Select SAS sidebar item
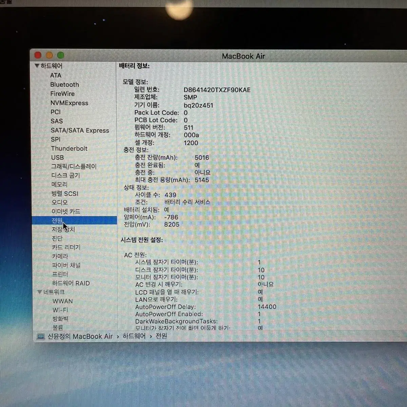 coord(57,121)
